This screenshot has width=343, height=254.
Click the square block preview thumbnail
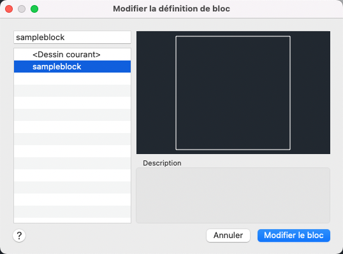coord(233,92)
